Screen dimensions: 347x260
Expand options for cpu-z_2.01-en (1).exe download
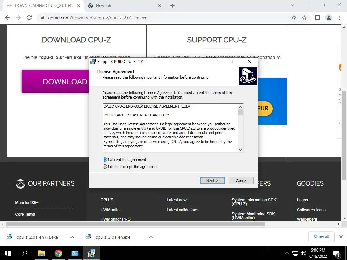(72, 237)
